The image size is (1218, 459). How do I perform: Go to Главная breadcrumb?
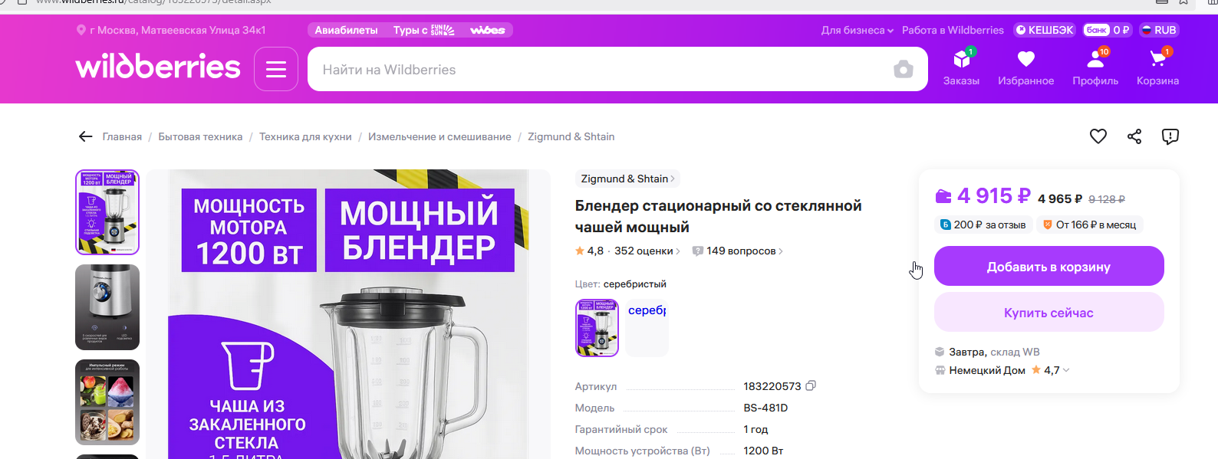click(122, 136)
